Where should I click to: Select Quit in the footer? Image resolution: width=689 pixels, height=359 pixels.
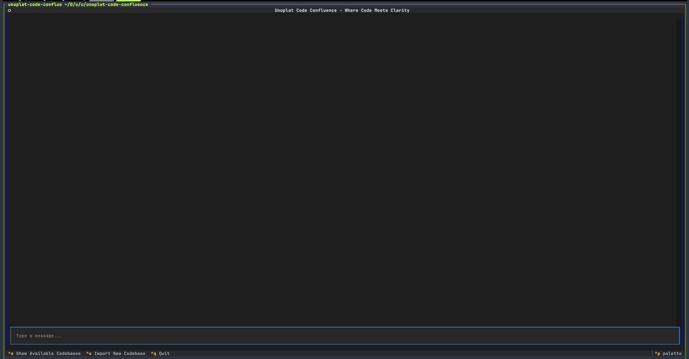160,353
